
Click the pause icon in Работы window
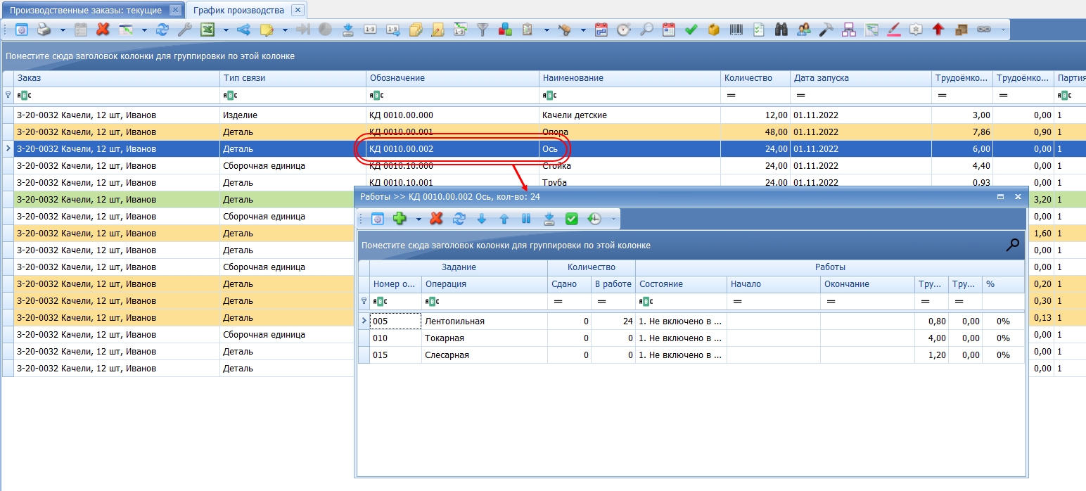(526, 219)
